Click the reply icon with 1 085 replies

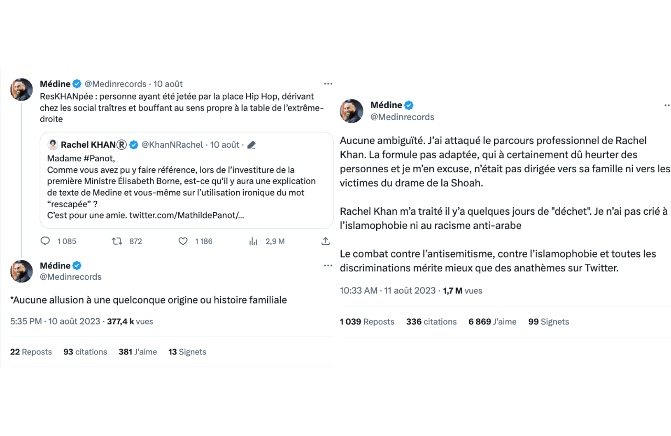tap(45, 241)
